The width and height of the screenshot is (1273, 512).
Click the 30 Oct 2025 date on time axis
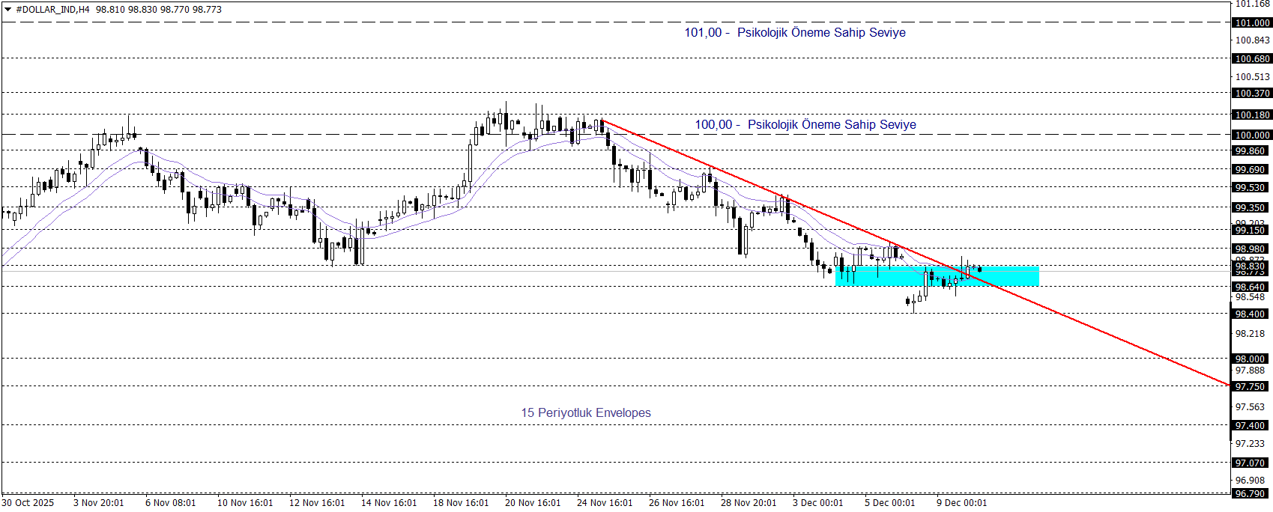[x=28, y=503]
